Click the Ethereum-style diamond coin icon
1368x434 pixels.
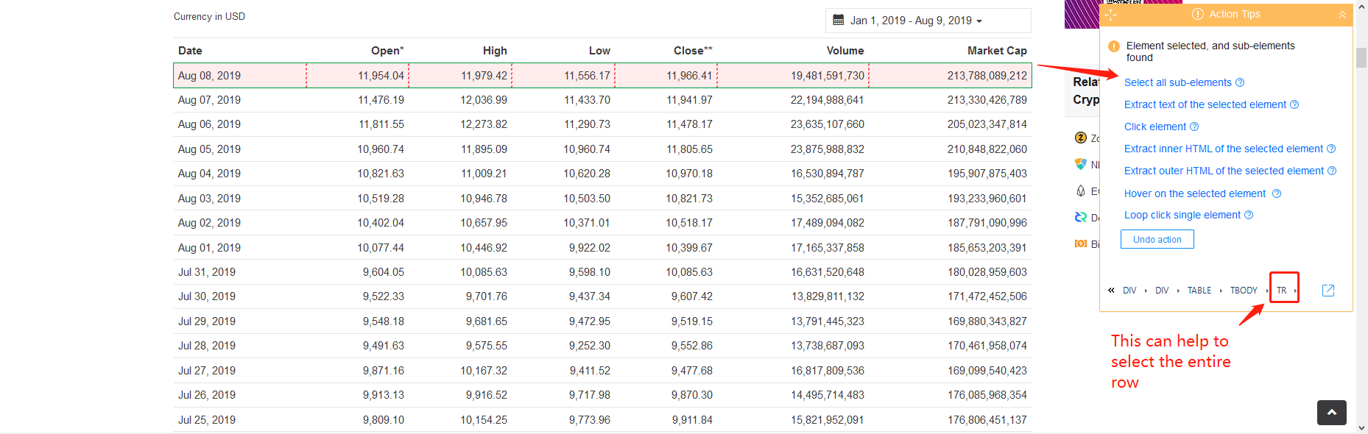coord(1081,191)
